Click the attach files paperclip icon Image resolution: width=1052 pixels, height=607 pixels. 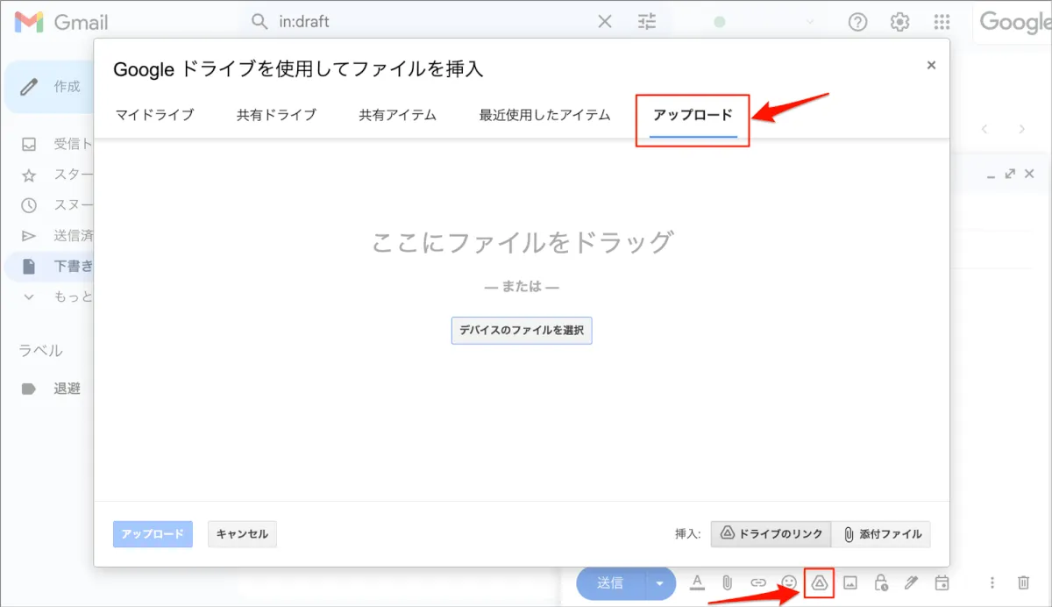tap(727, 582)
